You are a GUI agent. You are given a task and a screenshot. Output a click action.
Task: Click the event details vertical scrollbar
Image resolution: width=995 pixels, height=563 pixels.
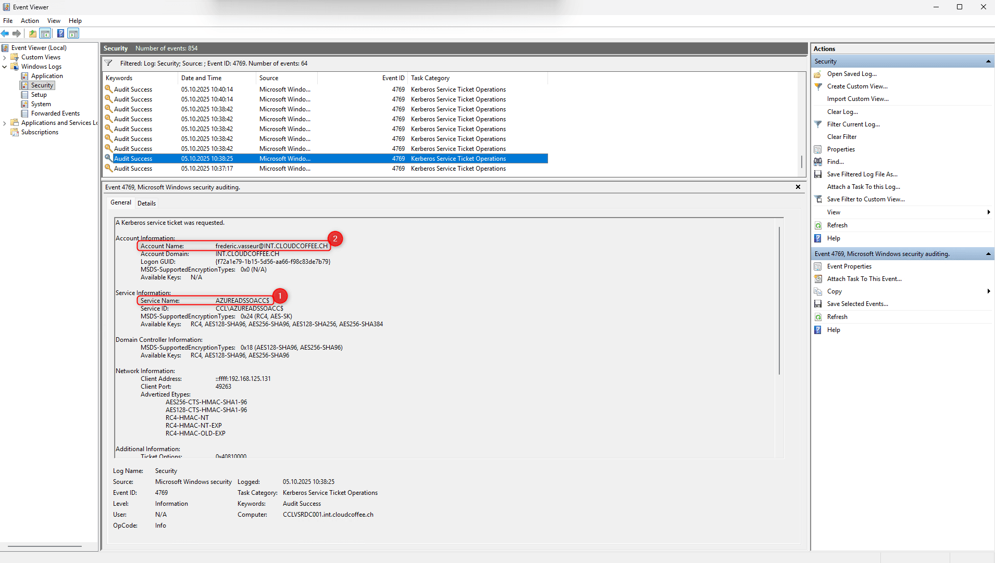pos(779,301)
